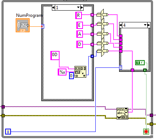Click the case selector terminal on case 4 structure
Viewport: 156px width, 140px height.
point(121,67)
